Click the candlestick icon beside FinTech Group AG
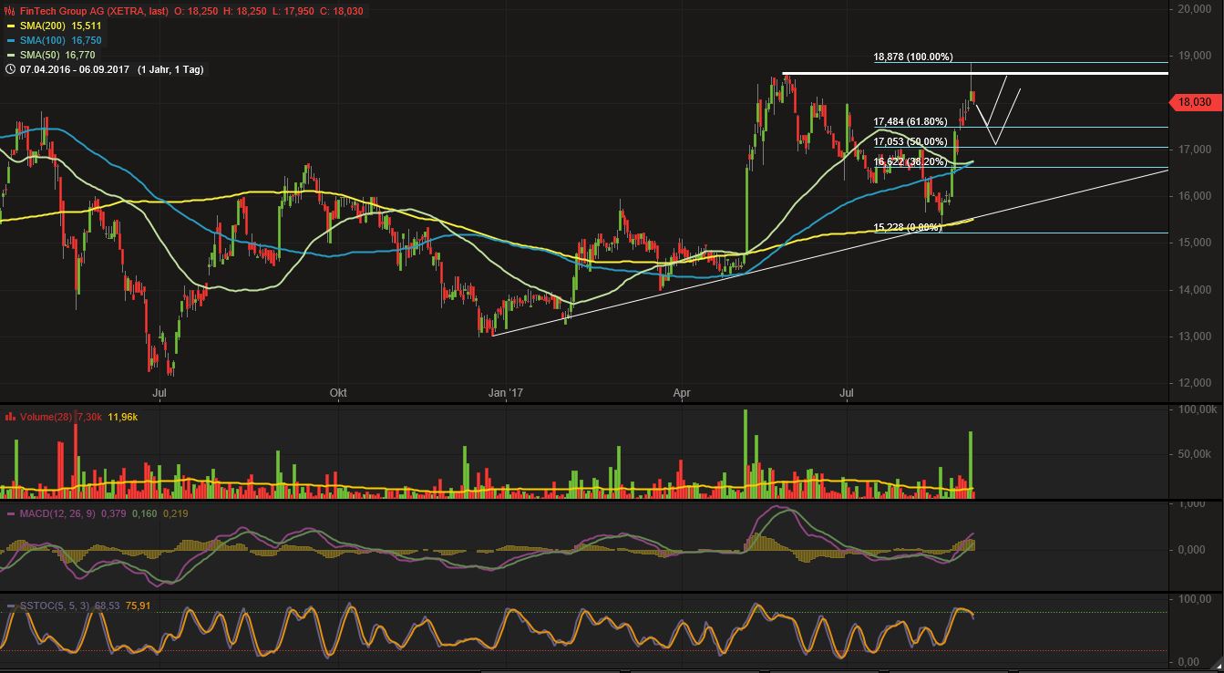Viewport: 1224px width, 673px height. [9, 11]
